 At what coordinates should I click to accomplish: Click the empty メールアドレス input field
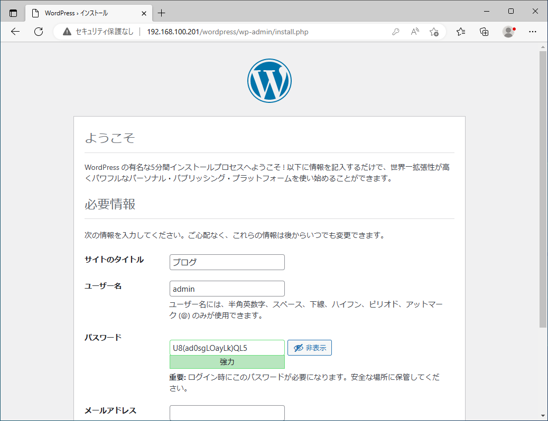pos(227,413)
